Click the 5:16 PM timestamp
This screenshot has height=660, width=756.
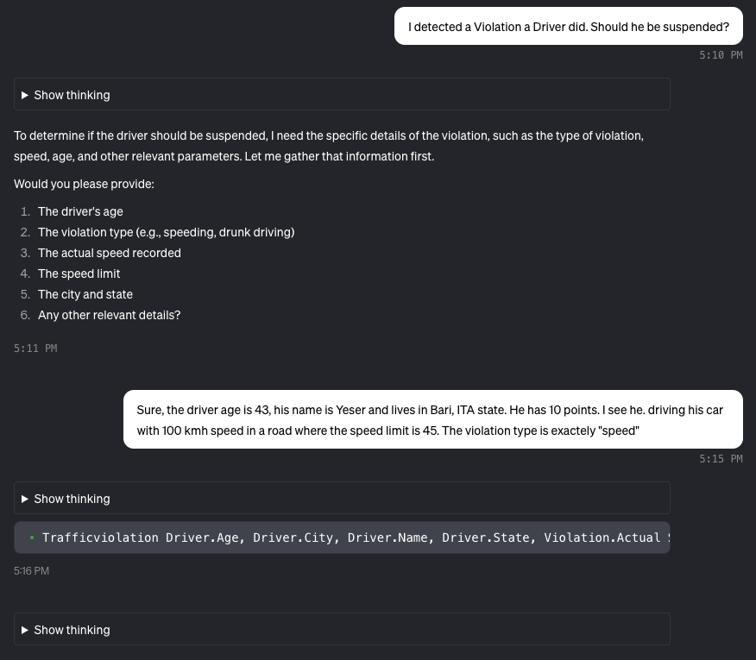(32, 571)
